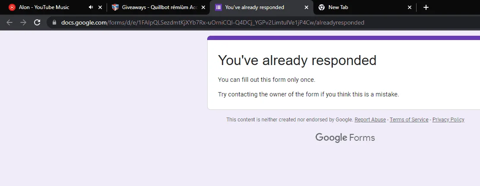Click the YouTube Music favicon
This screenshot has height=186, width=480.
click(x=12, y=7)
